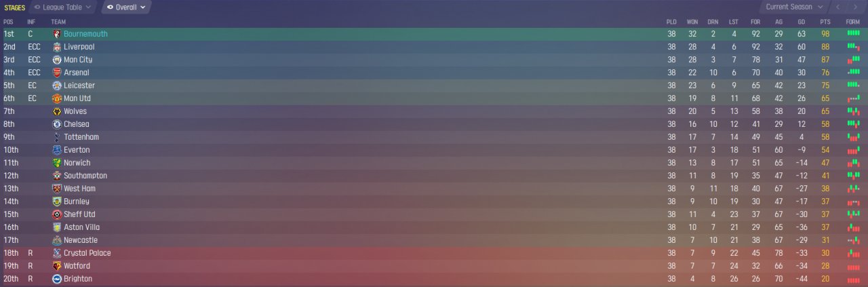The width and height of the screenshot is (868, 287).
Task: Select the Man City badge icon
Action: coord(57,60)
